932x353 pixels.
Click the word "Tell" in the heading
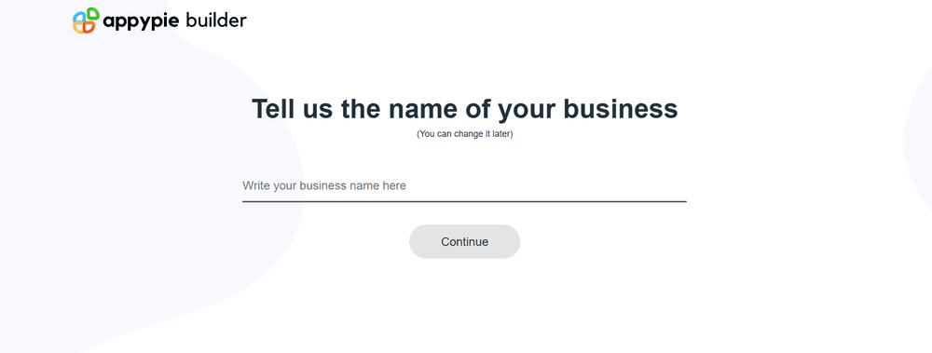273,109
